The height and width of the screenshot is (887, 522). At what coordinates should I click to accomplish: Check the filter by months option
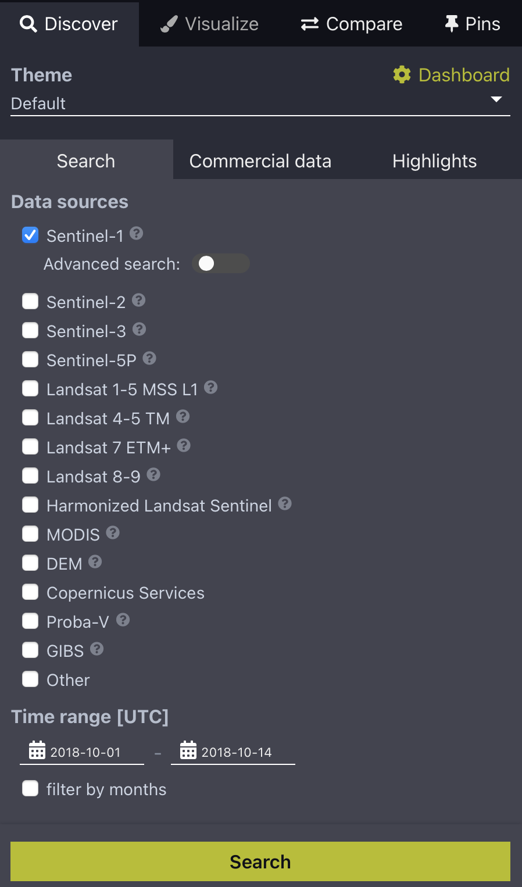[30, 789]
